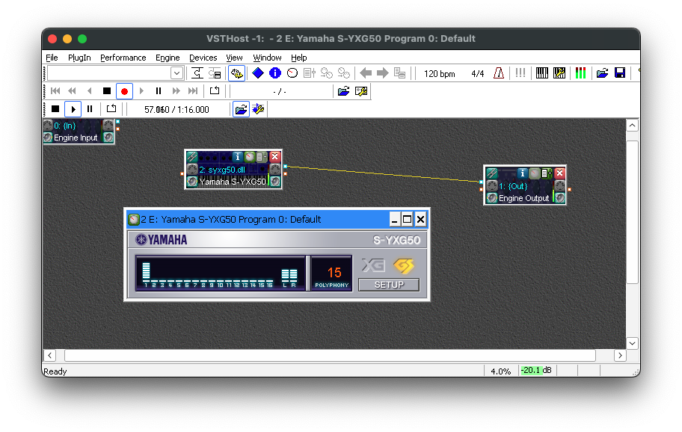This screenshot has height=432, width=682.
Task: Open the Help menu
Action: (x=299, y=58)
